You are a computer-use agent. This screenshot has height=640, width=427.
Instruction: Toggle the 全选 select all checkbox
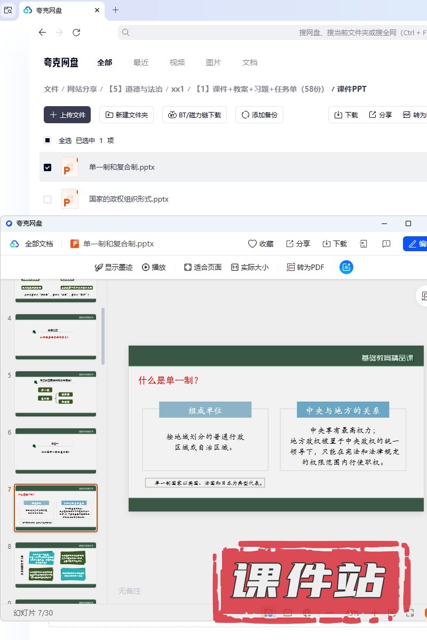pos(48,141)
